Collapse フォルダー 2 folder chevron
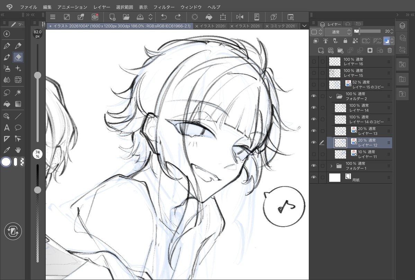 [331, 97]
